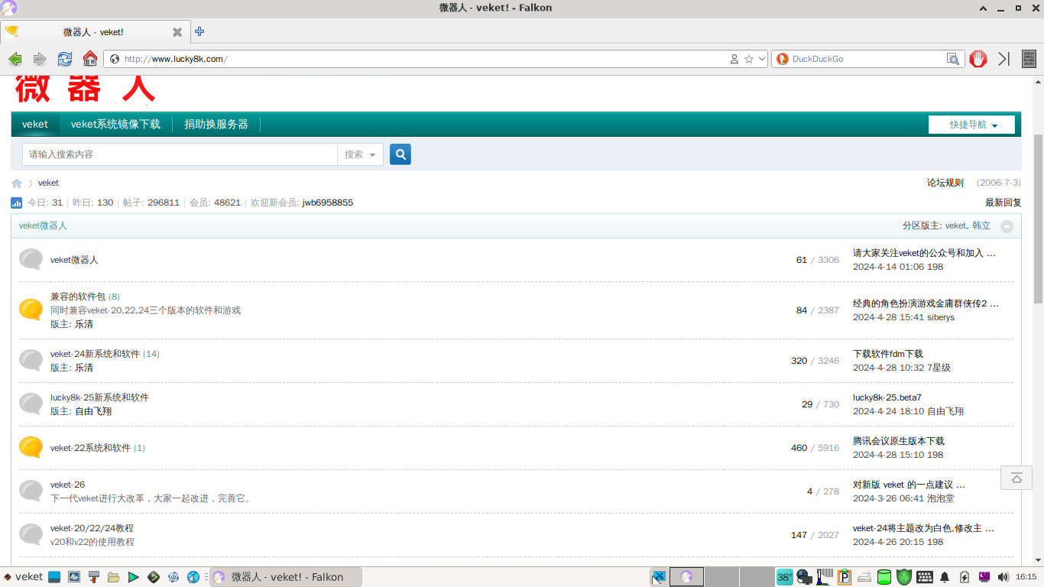Click the forum search input 请输入搜索内容
The width and height of the screenshot is (1044, 587).
pos(180,154)
